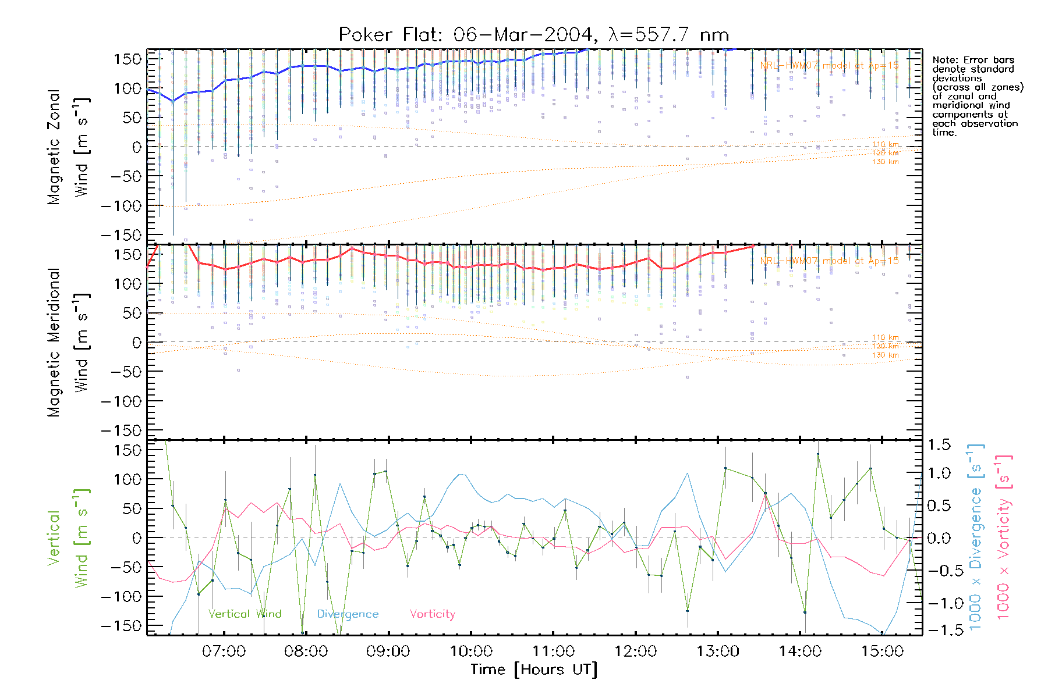Click the 1.5 tick on right axis
Image resolution: width=1048 pixels, height=698 pixels.
click(x=939, y=445)
